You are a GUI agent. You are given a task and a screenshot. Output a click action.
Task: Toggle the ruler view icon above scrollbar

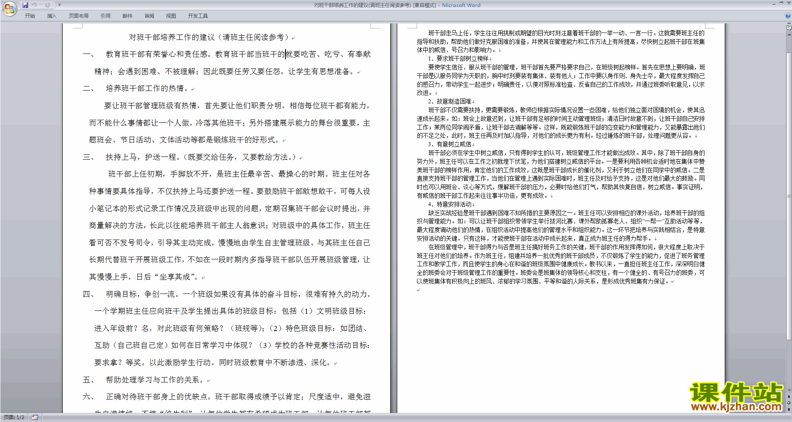pyautogui.click(x=789, y=28)
